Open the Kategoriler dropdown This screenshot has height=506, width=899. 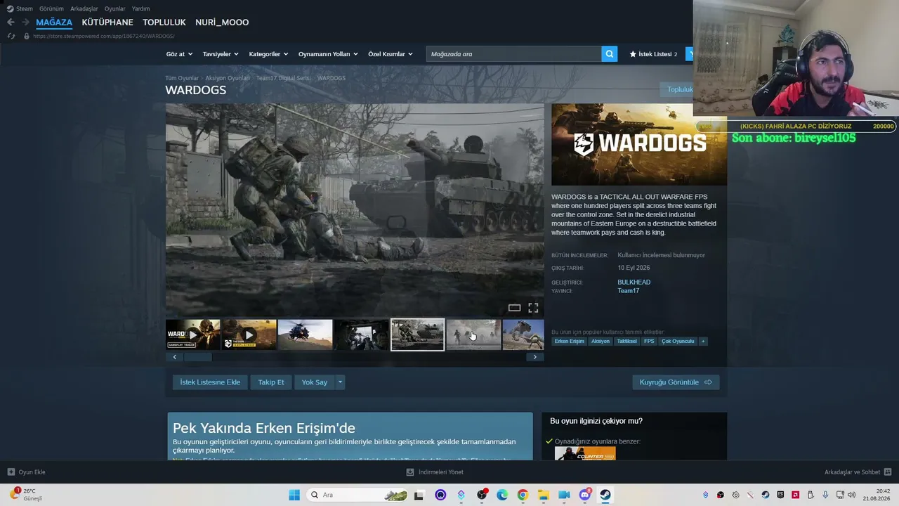click(x=269, y=54)
